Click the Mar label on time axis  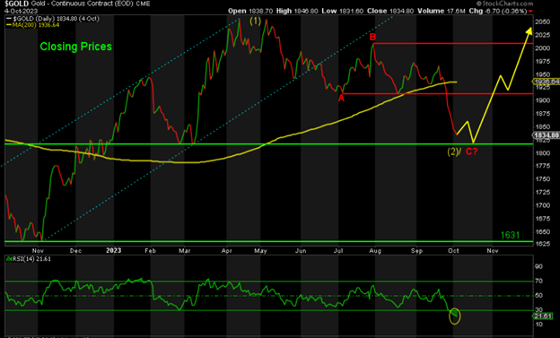[184, 250]
